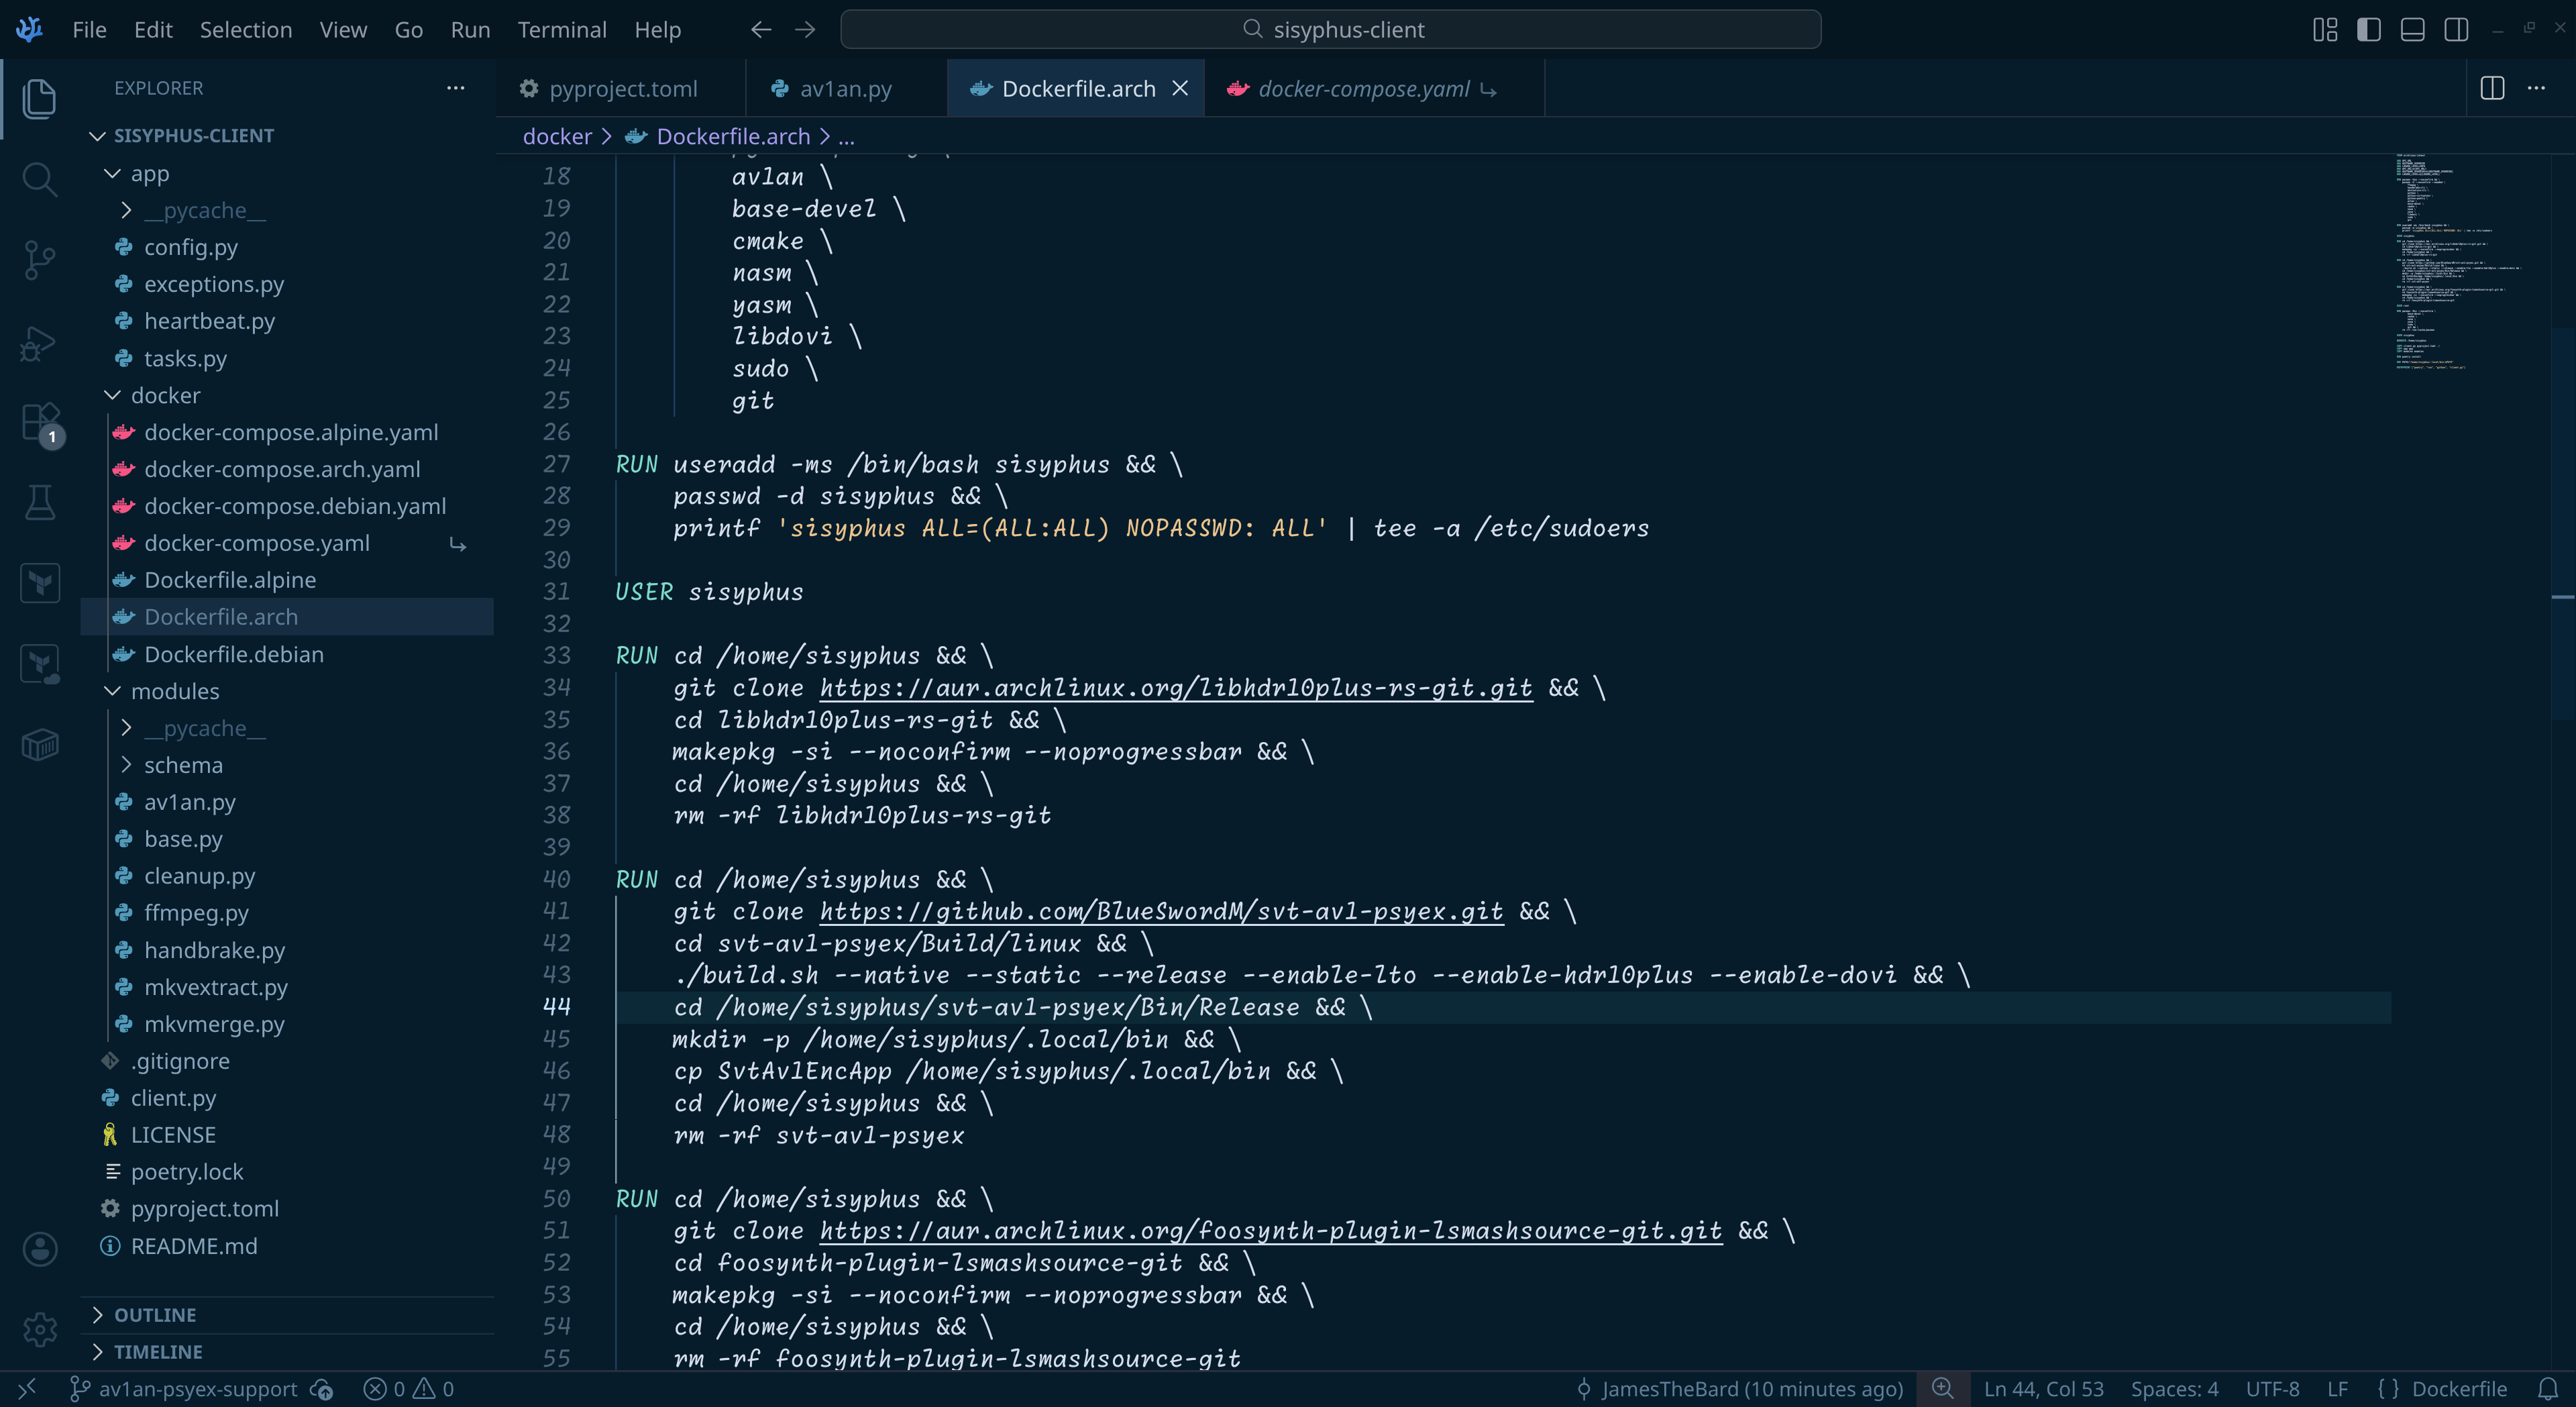Open the Terminal menu
The image size is (2576, 1407).
(561, 30)
